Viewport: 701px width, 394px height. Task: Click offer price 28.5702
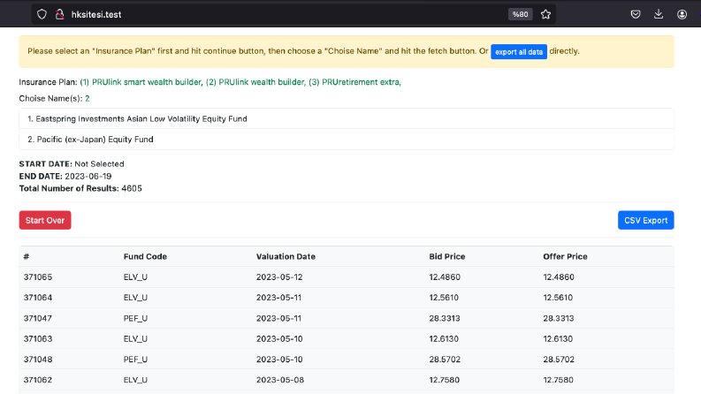click(x=559, y=360)
